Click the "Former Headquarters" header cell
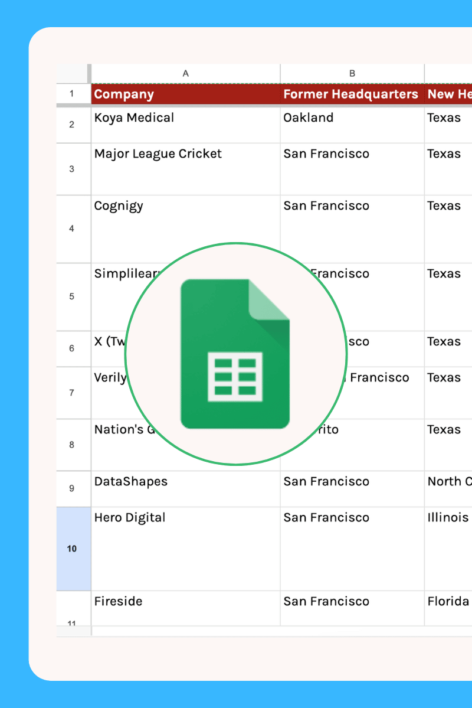Image resolution: width=472 pixels, height=708 pixels. click(x=352, y=94)
